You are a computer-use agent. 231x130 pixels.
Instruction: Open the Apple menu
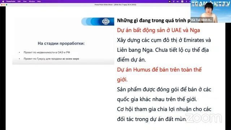pos(3,1)
